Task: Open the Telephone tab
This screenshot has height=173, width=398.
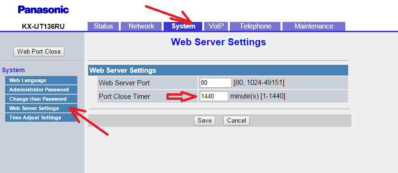Action: tap(255, 26)
